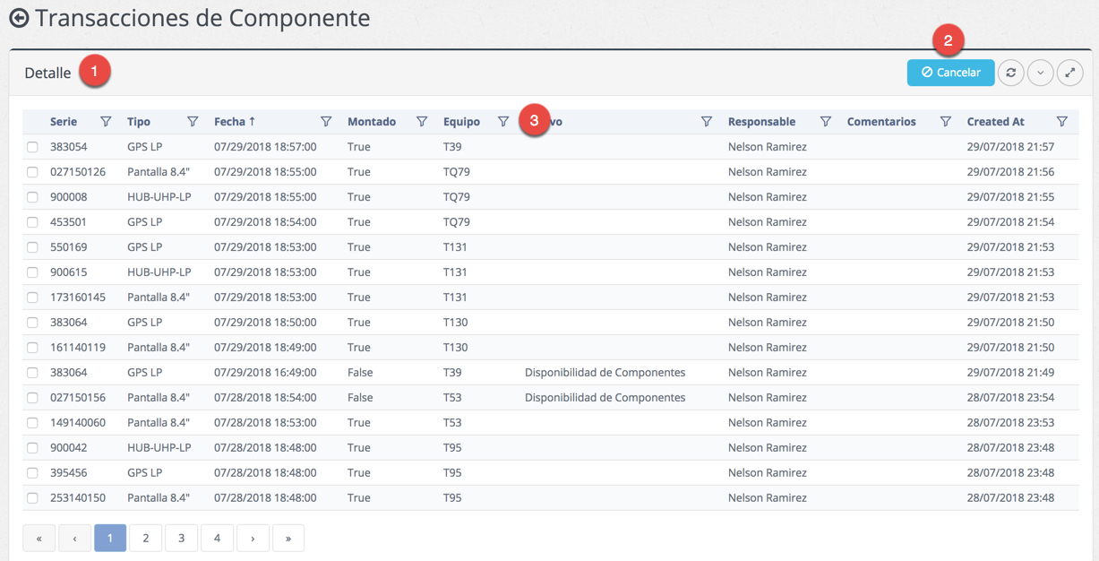Click the Montado column header
The height and width of the screenshot is (561, 1099).
(x=372, y=121)
